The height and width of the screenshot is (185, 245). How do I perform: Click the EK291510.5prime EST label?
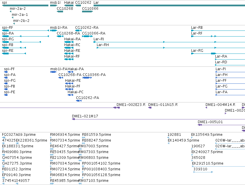(x=208, y=163)
